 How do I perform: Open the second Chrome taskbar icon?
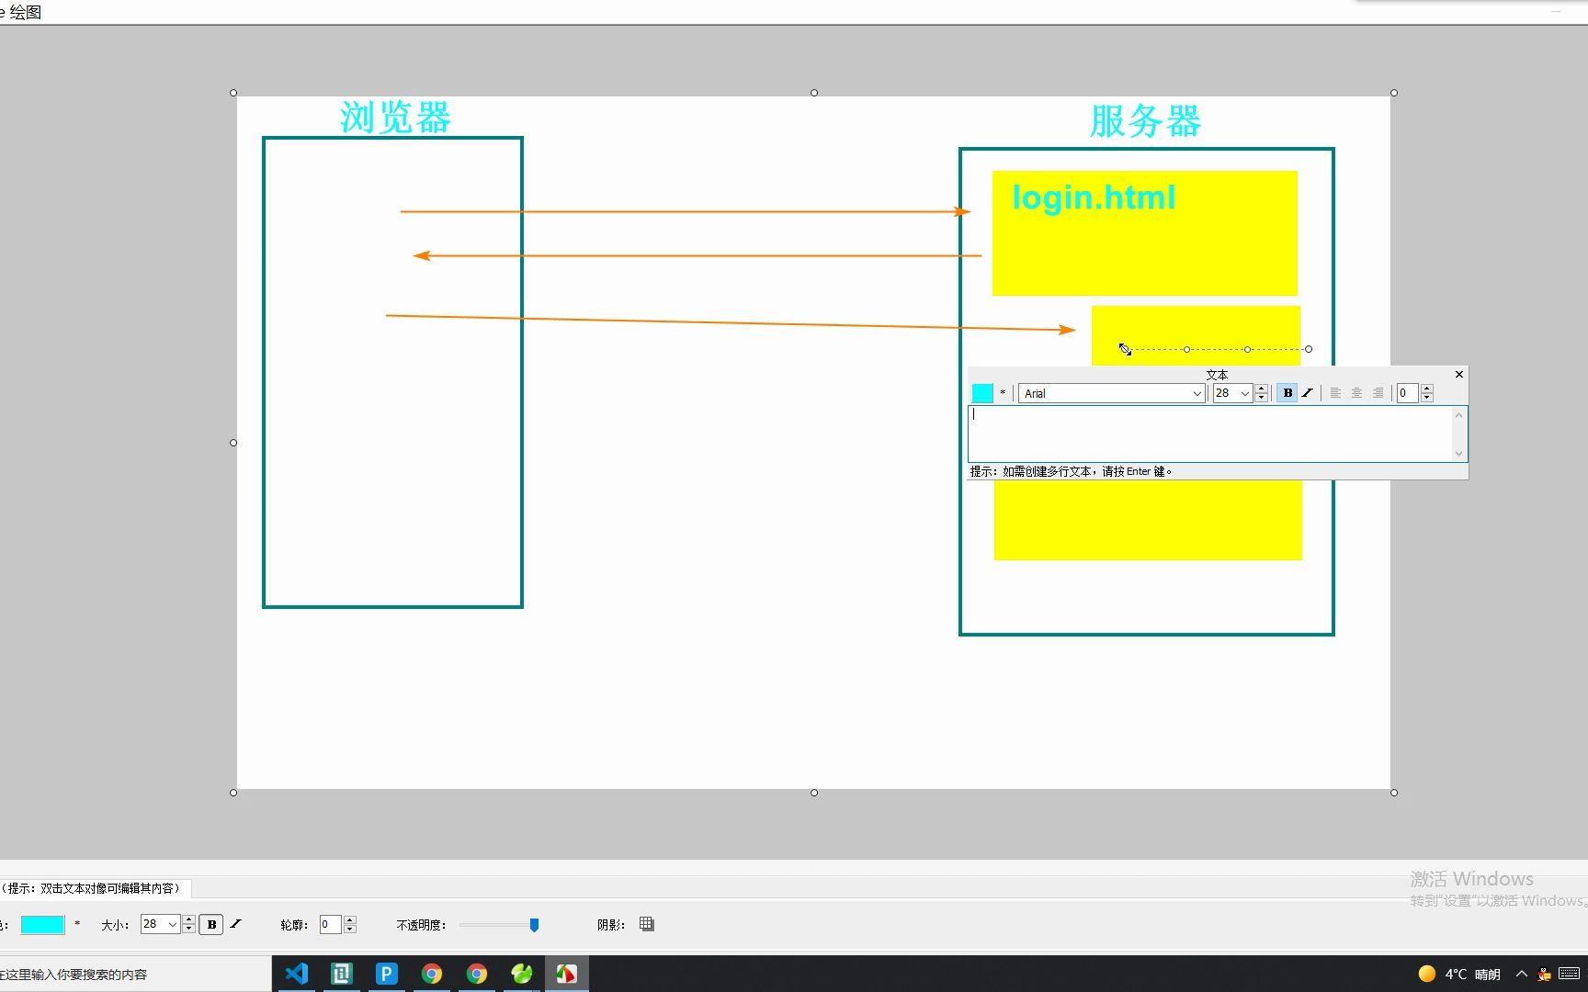coord(476,974)
